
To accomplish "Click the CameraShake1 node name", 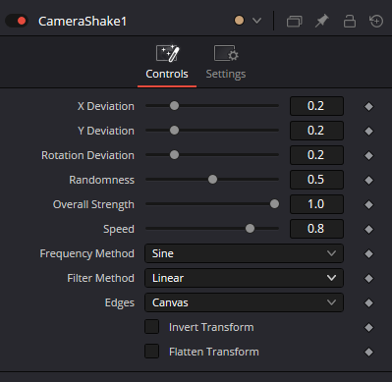I will pos(83,22).
